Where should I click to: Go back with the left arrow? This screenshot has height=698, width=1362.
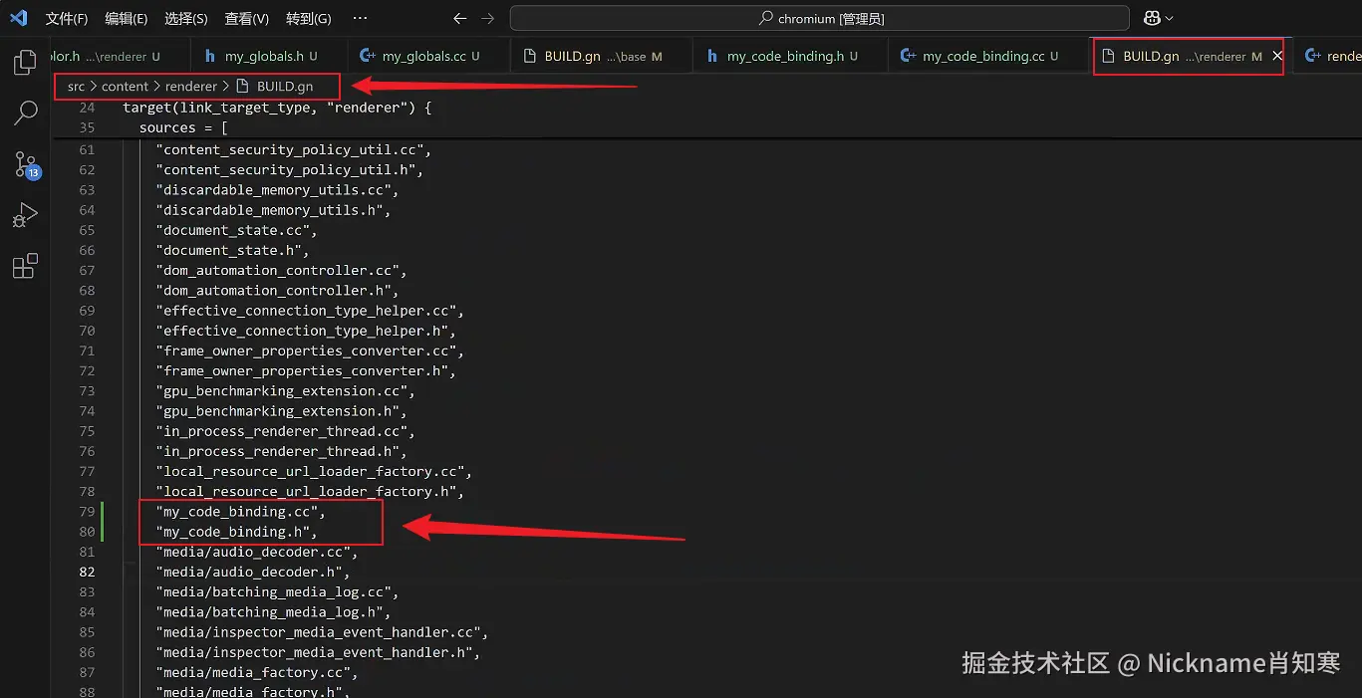pos(459,18)
